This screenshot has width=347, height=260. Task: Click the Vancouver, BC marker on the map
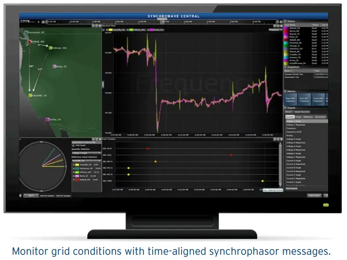point(26,32)
